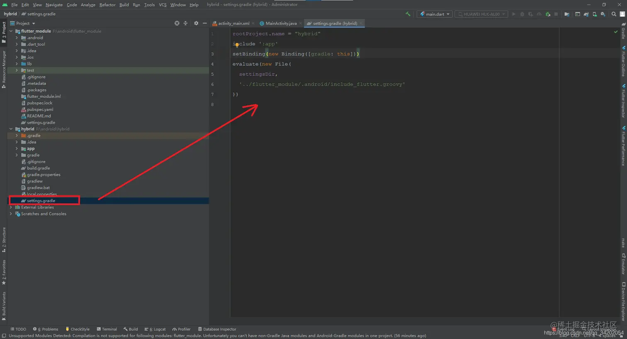
Task: Click the Stop square icon
Action: 556,14
